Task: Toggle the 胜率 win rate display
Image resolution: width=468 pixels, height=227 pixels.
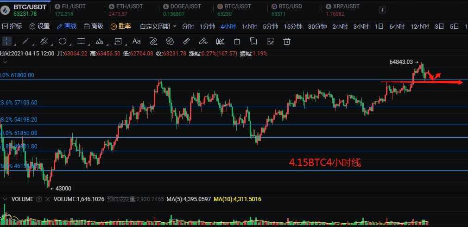Action: coord(120,26)
